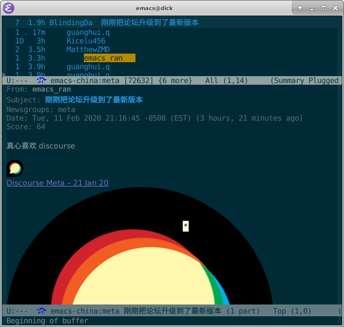Click 'emacs-china:meta' in the article mode line
344x327 pixels.
[85, 311]
